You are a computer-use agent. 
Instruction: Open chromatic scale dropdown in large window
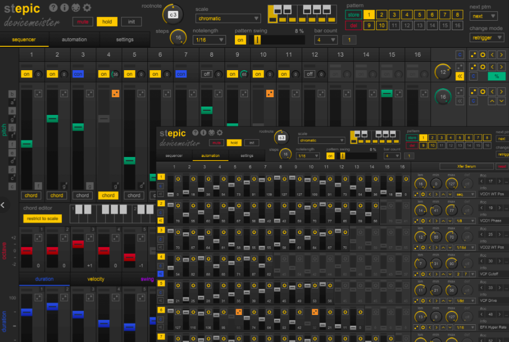point(228,19)
